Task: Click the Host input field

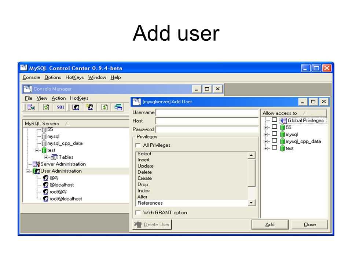Action: tap(207, 121)
